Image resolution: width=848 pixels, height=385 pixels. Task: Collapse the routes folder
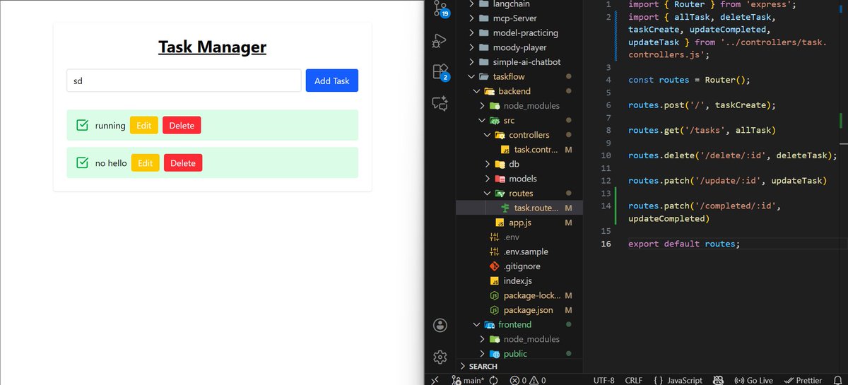(x=488, y=193)
